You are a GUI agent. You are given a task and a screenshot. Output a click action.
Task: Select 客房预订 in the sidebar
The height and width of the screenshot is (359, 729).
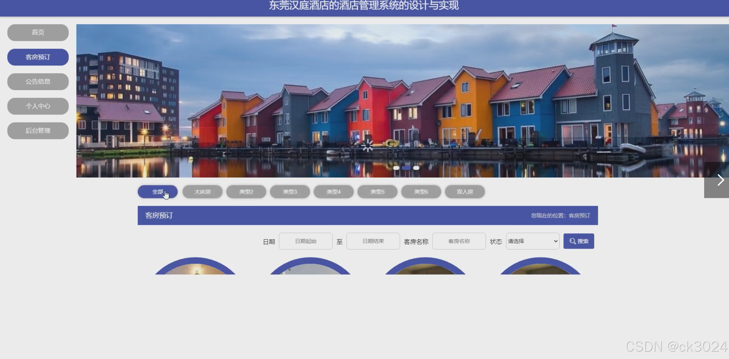click(x=38, y=57)
